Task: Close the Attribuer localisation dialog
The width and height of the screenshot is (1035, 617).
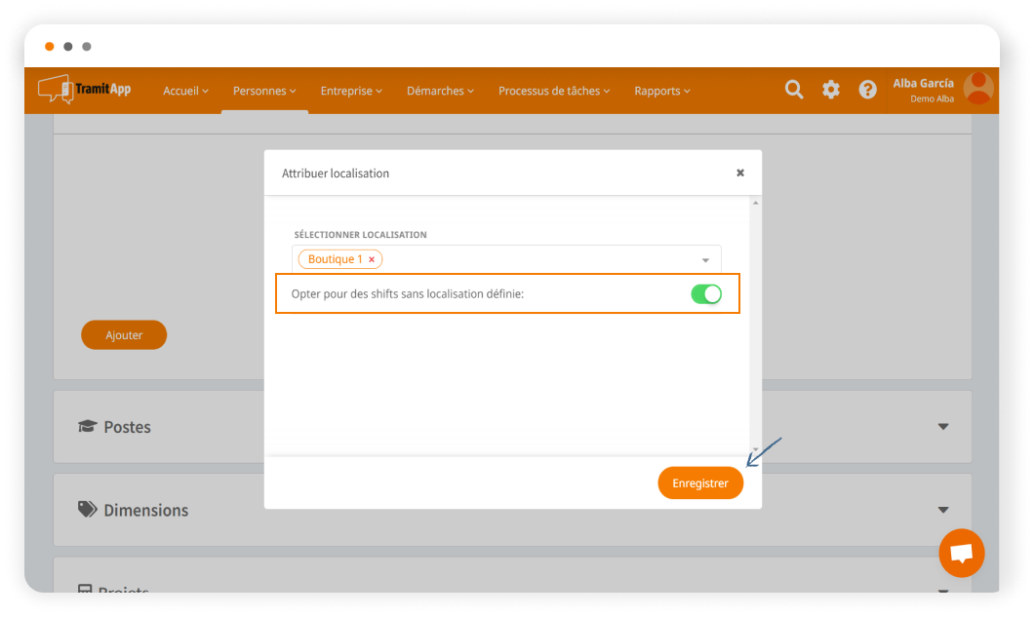Action: (x=739, y=173)
